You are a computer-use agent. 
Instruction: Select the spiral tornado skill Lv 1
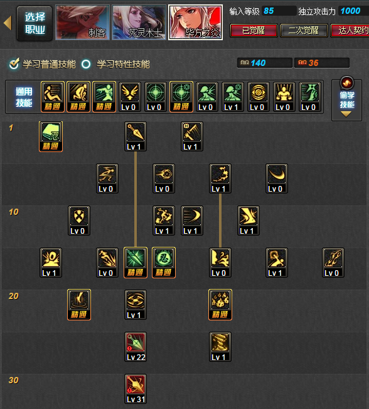(x=220, y=347)
